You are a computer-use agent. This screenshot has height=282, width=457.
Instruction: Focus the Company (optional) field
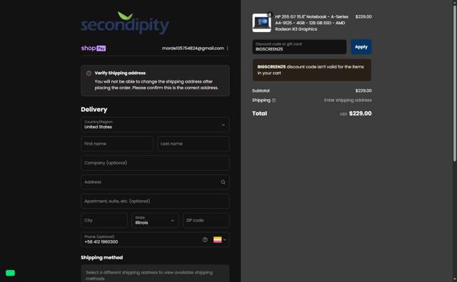(x=155, y=163)
